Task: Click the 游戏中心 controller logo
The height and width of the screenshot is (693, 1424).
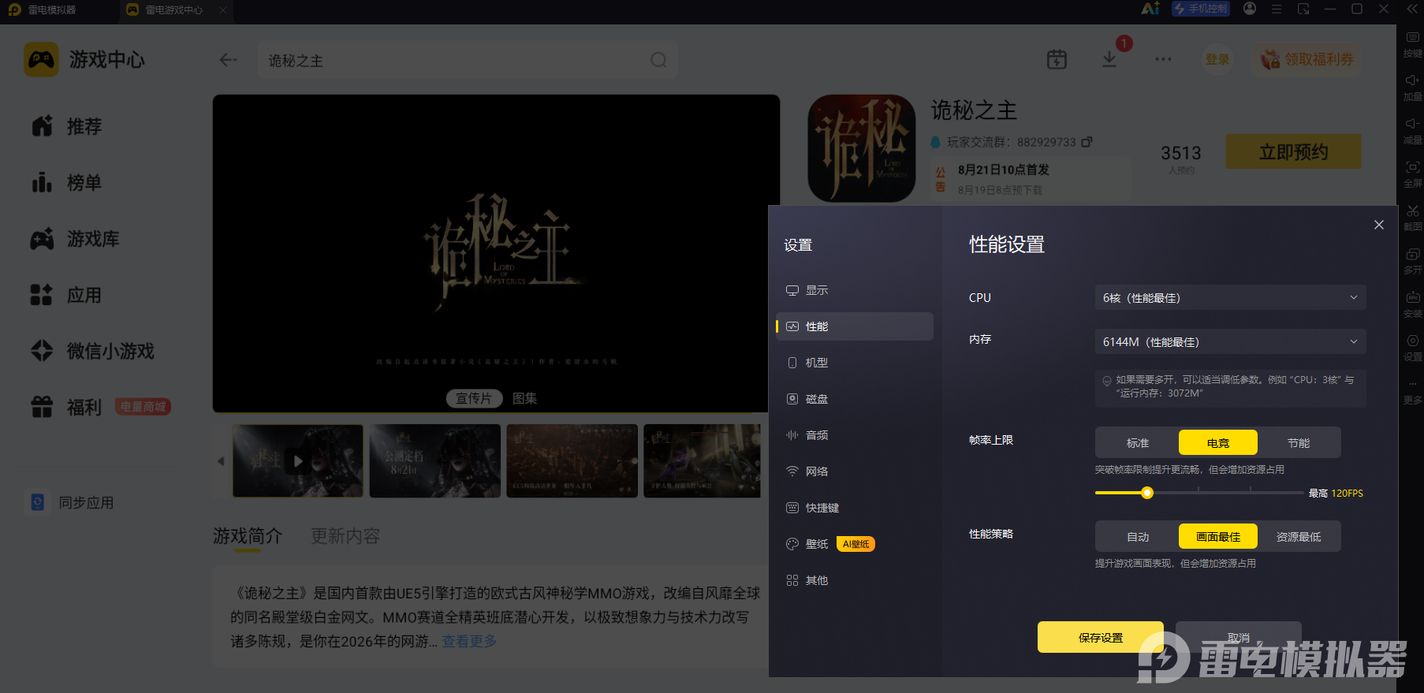Action: point(41,59)
